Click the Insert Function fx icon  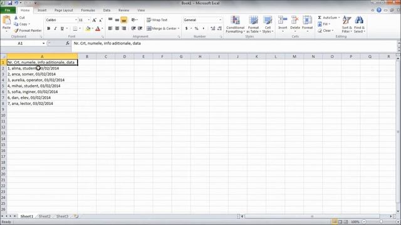[x=68, y=43]
